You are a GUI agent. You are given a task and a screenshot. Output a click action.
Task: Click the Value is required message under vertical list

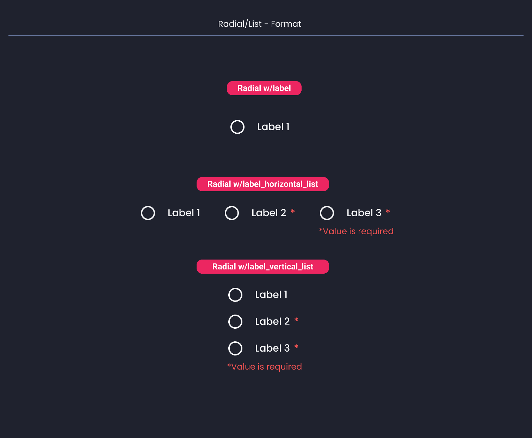(265, 366)
